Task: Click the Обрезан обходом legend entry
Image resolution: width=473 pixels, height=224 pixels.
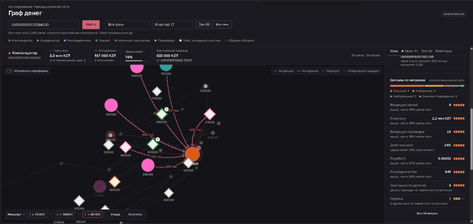Action: [x=239, y=41]
